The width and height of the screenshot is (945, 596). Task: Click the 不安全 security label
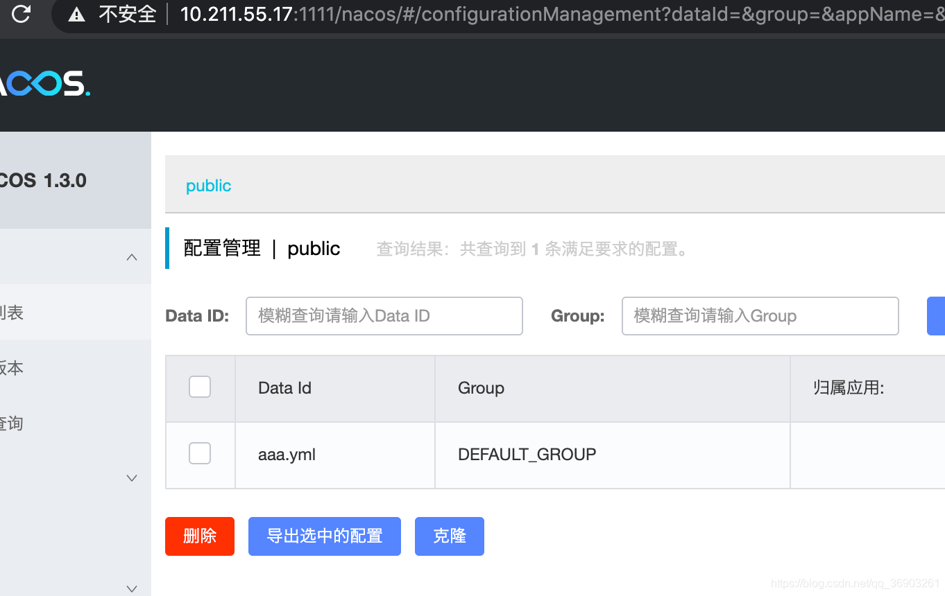pyautogui.click(x=128, y=14)
